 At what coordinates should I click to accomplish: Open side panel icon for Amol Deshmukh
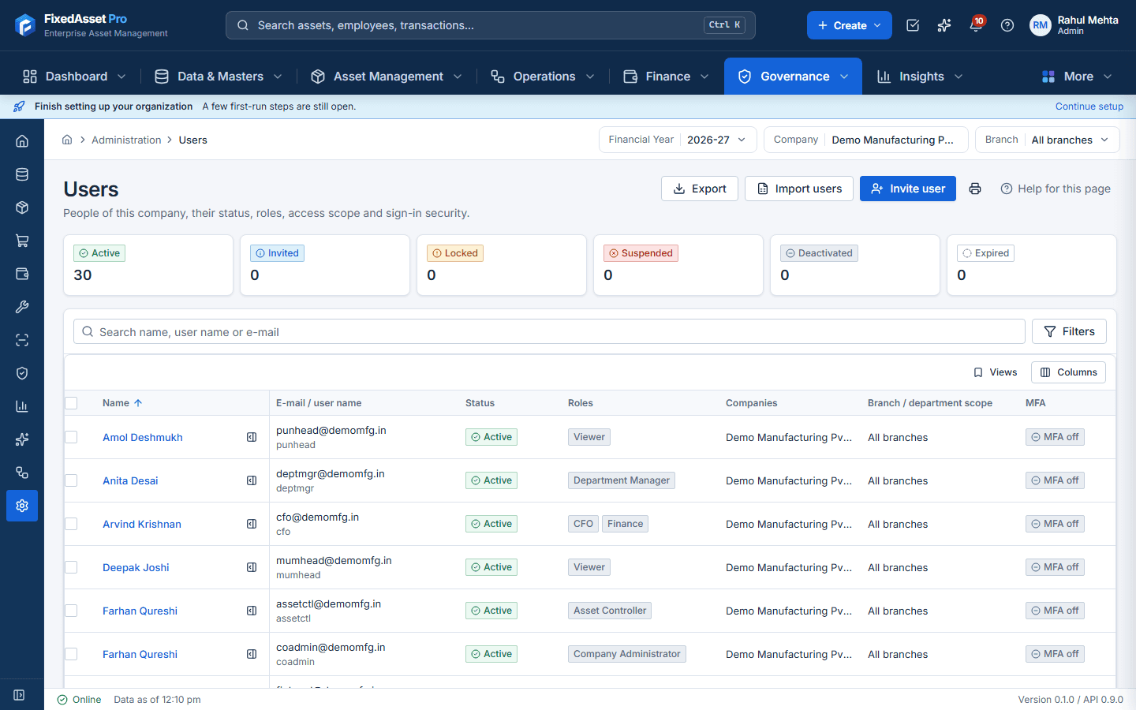[252, 437]
